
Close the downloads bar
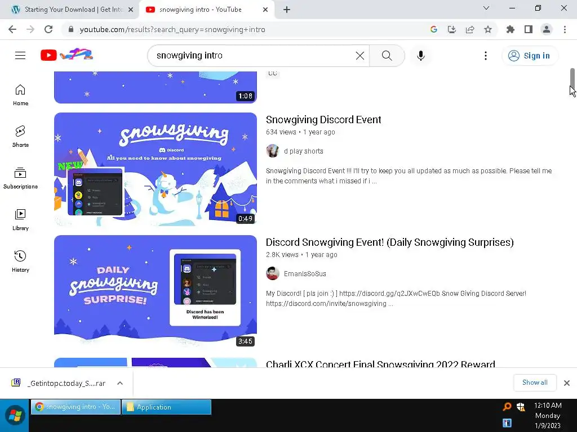[567, 383]
